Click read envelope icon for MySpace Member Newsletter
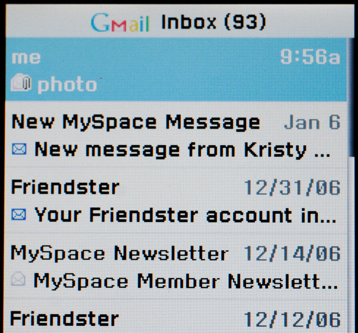 18,280
